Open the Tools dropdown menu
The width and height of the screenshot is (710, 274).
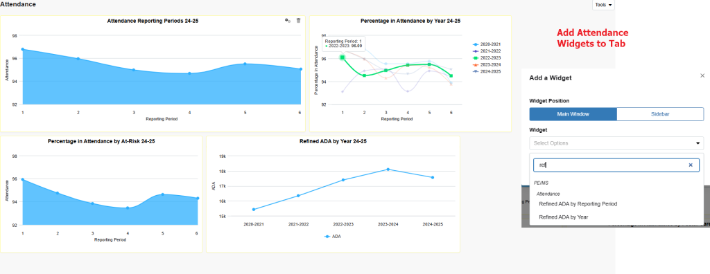(604, 5)
